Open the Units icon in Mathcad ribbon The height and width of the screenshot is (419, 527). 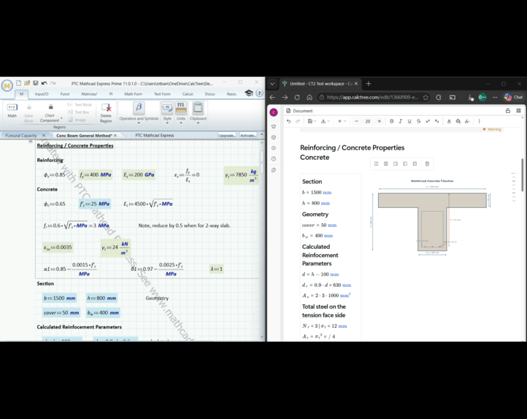coord(181,107)
